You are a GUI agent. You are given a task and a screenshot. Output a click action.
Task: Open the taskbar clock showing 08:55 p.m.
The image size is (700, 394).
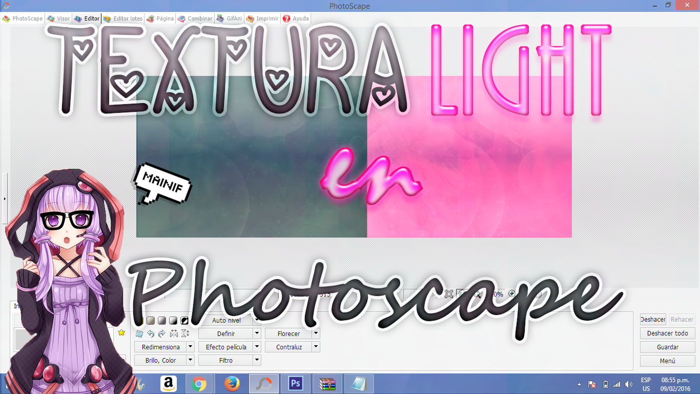point(674,384)
